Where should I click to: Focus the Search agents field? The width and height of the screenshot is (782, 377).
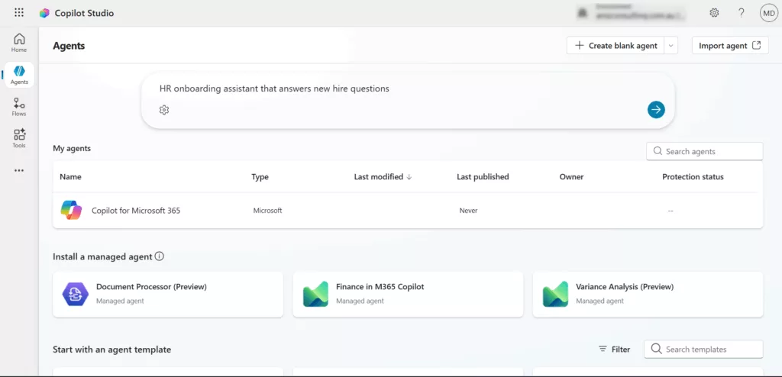coord(704,151)
